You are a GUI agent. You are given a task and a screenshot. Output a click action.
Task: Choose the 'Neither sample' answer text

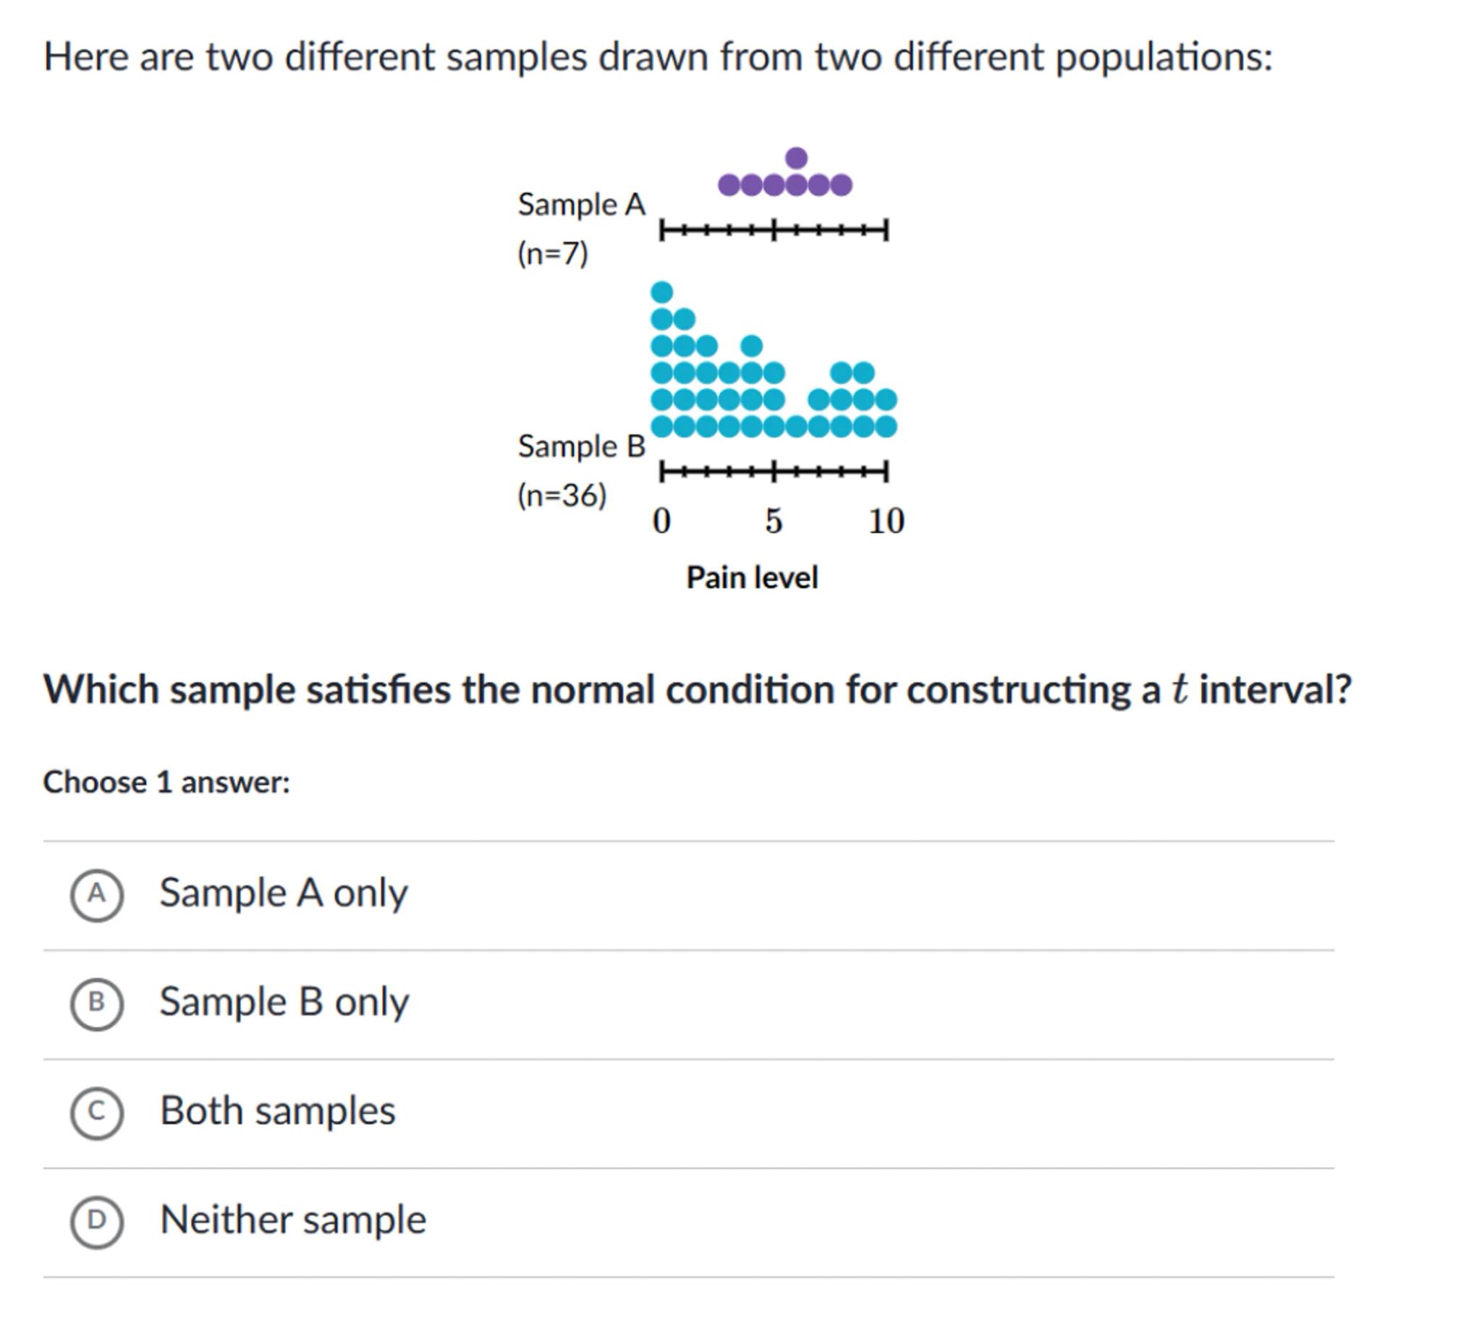click(292, 1220)
